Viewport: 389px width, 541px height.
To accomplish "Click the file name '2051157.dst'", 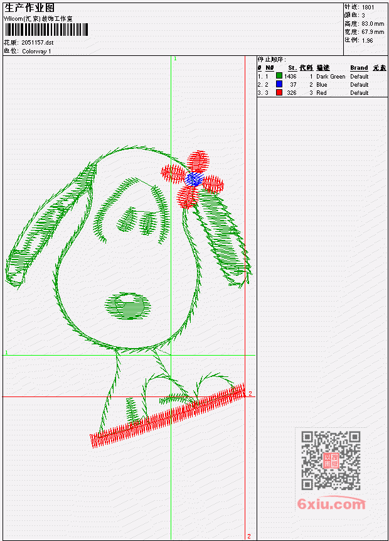I will tap(37, 43).
